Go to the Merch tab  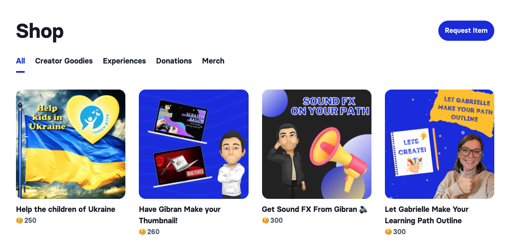(213, 61)
